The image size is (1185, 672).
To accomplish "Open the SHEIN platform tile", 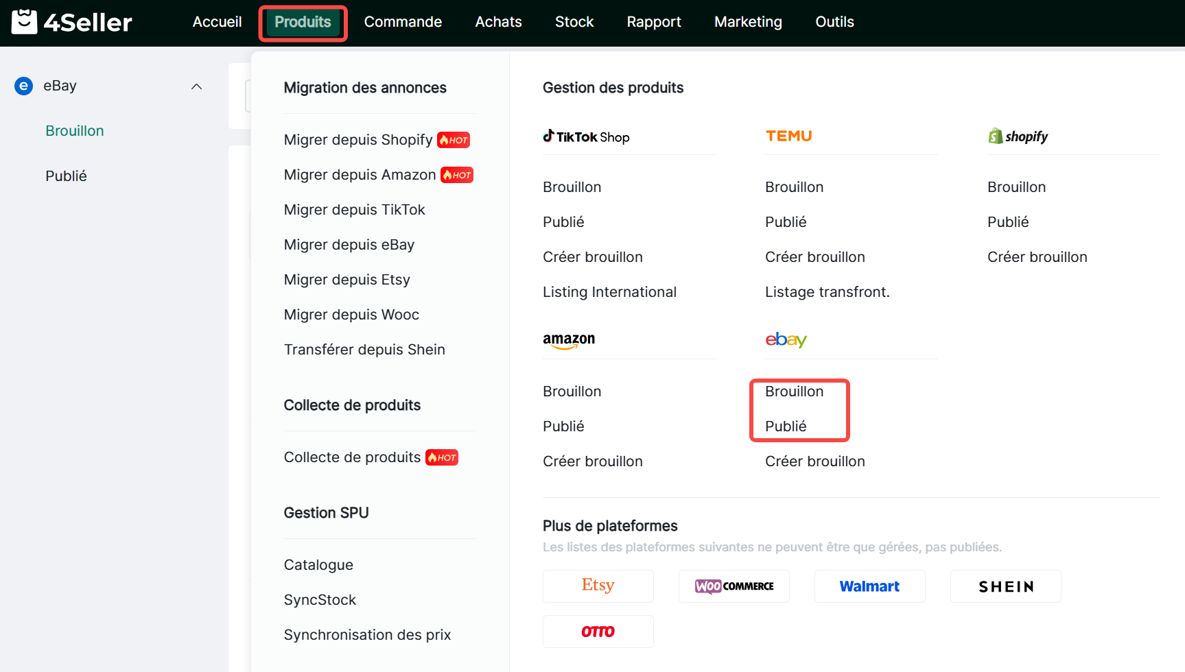I will 1005,586.
